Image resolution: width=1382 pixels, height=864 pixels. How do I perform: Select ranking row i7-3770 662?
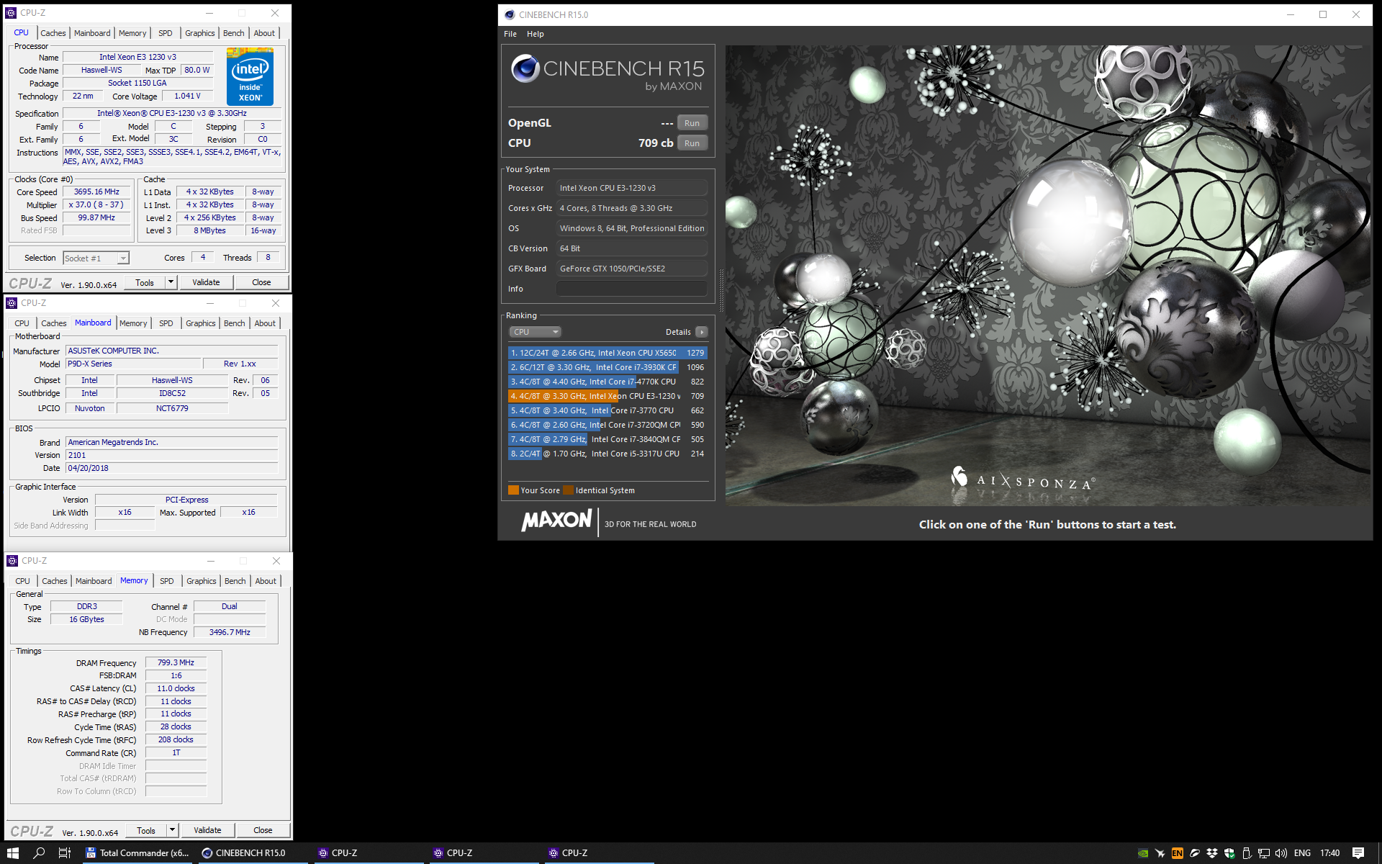(608, 410)
